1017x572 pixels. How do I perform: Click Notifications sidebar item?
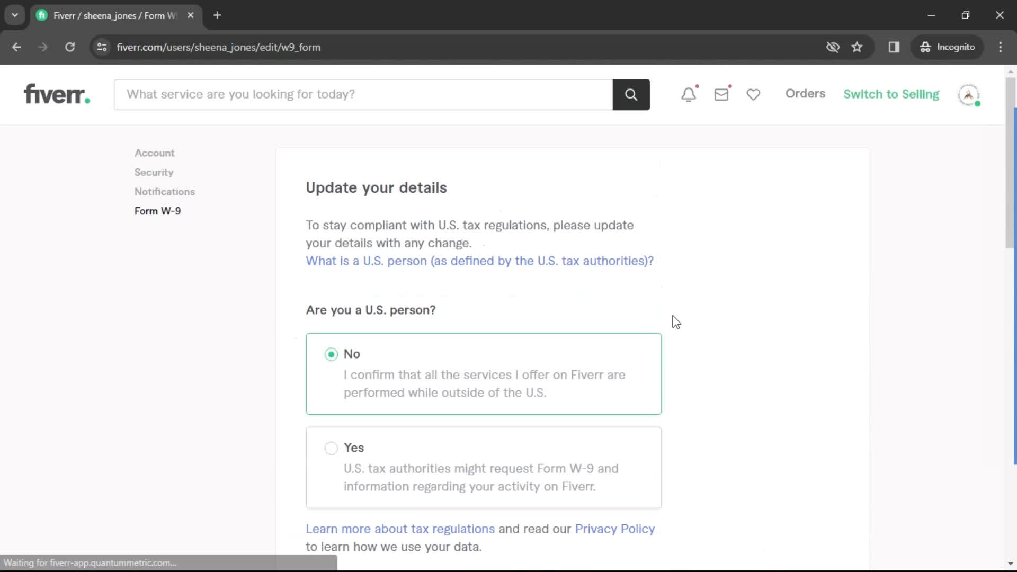[165, 191]
